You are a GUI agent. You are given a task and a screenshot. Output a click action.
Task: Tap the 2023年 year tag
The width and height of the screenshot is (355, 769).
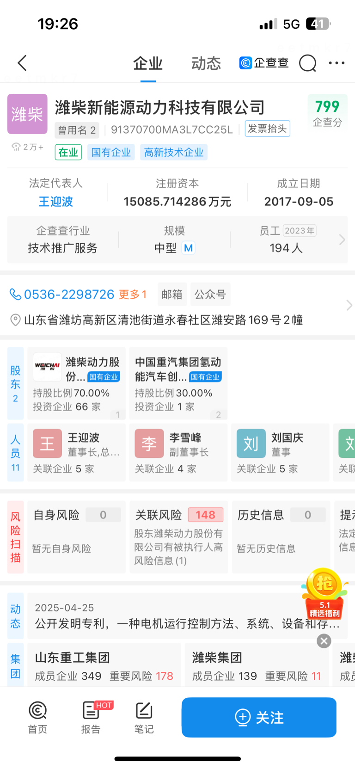pyautogui.click(x=300, y=231)
